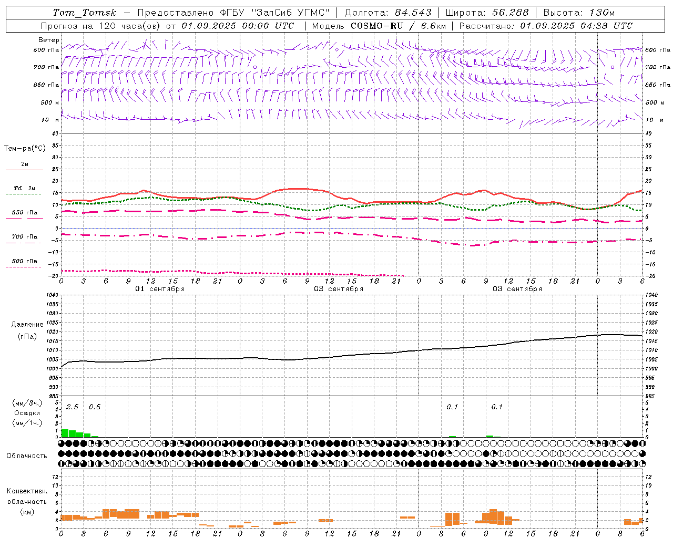This screenshot has height=538, width=673.
Task: Click the 500 гПа temperature legend entry
Action: coord(24,263)
